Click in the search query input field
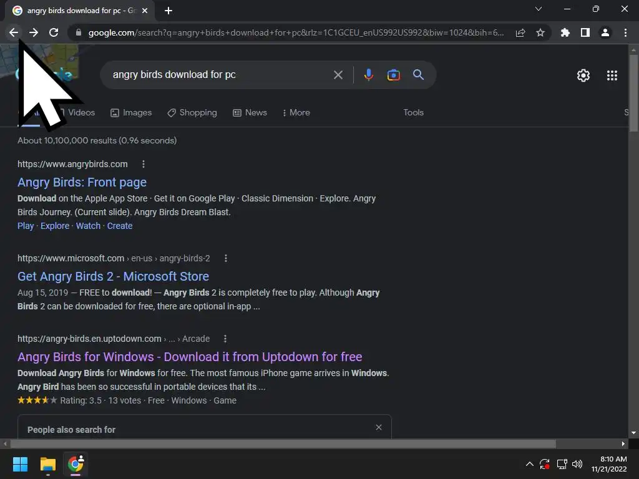The height and width of the screenshot is (479, 639). tap(220, 75)
